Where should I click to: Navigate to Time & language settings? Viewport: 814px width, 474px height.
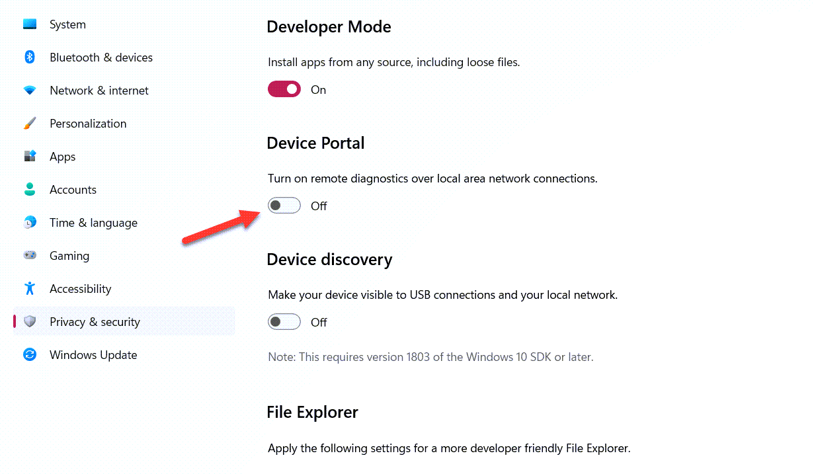point(93,223)
